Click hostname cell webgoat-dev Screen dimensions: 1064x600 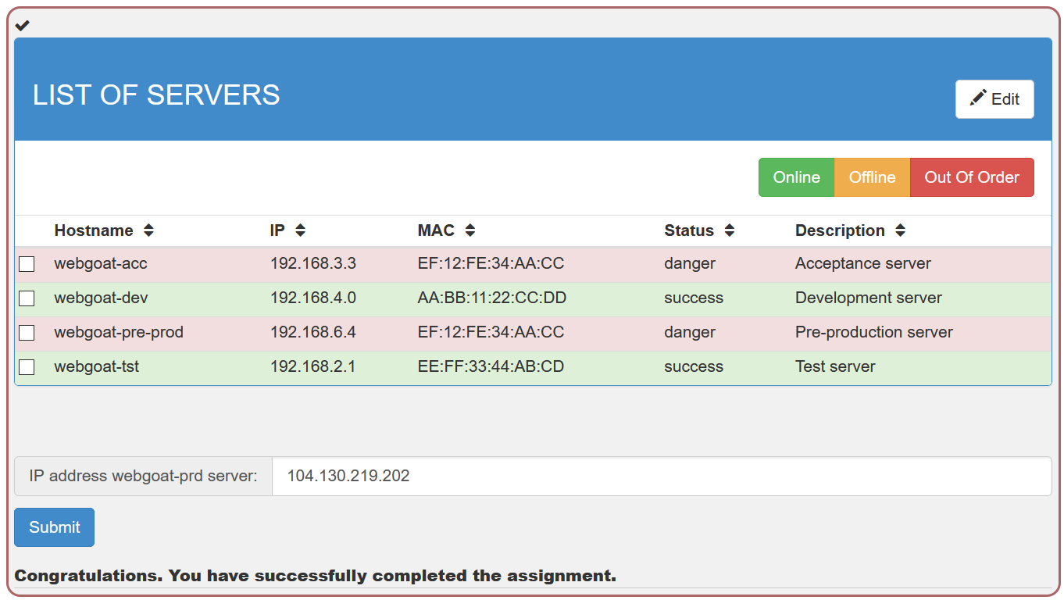coord(101,298)
